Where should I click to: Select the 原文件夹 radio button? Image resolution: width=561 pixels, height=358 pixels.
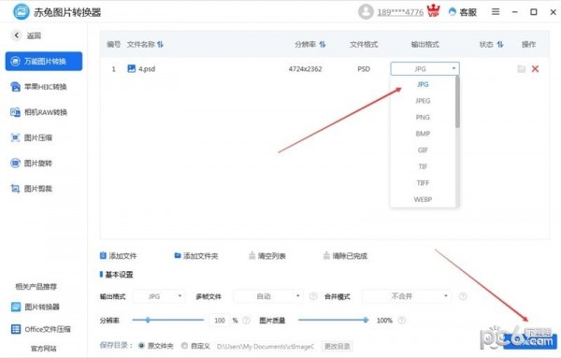pos(141,346)
